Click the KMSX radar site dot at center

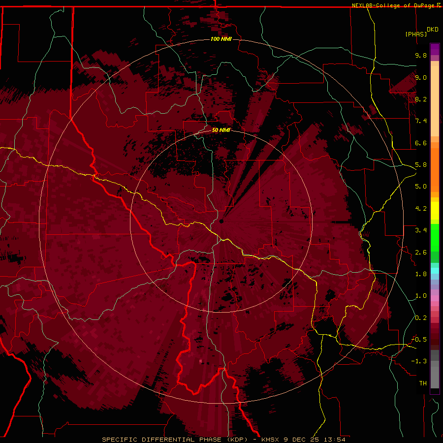[x=221, y=221]
